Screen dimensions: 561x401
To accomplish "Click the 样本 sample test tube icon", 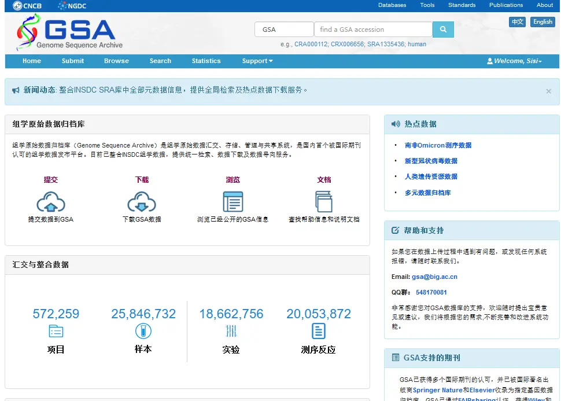I will tap(143, 331).
